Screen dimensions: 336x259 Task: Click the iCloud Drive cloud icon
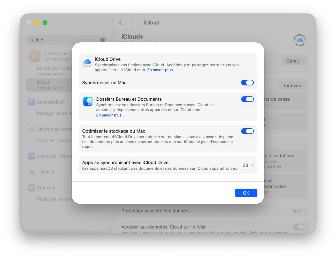pos(87,62)
